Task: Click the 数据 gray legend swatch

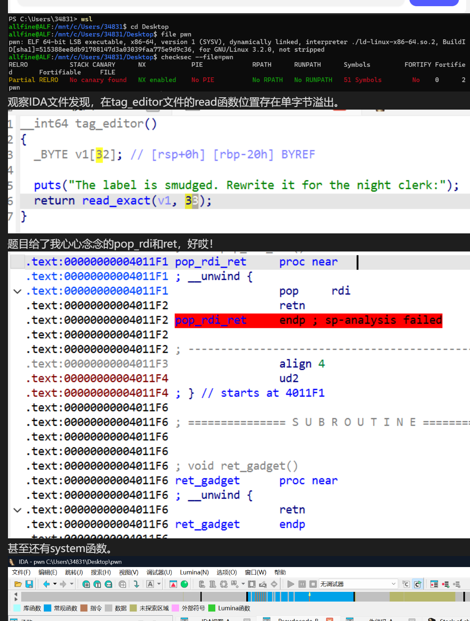Action: pos(109,608)
